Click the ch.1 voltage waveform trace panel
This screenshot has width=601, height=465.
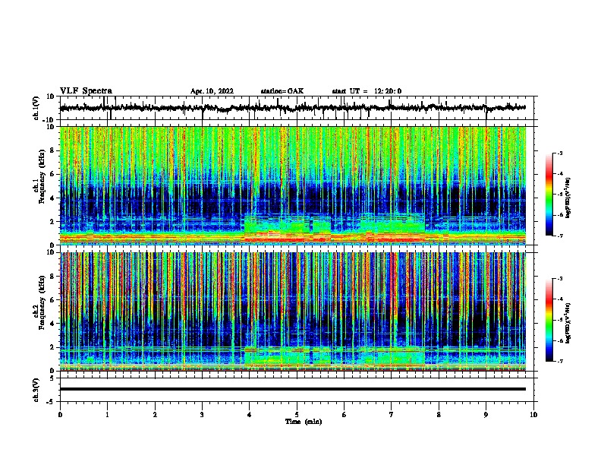click(297, 108)
